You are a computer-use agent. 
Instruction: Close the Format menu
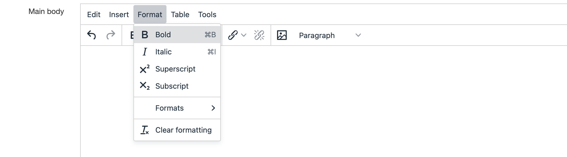tap(150, 14)
